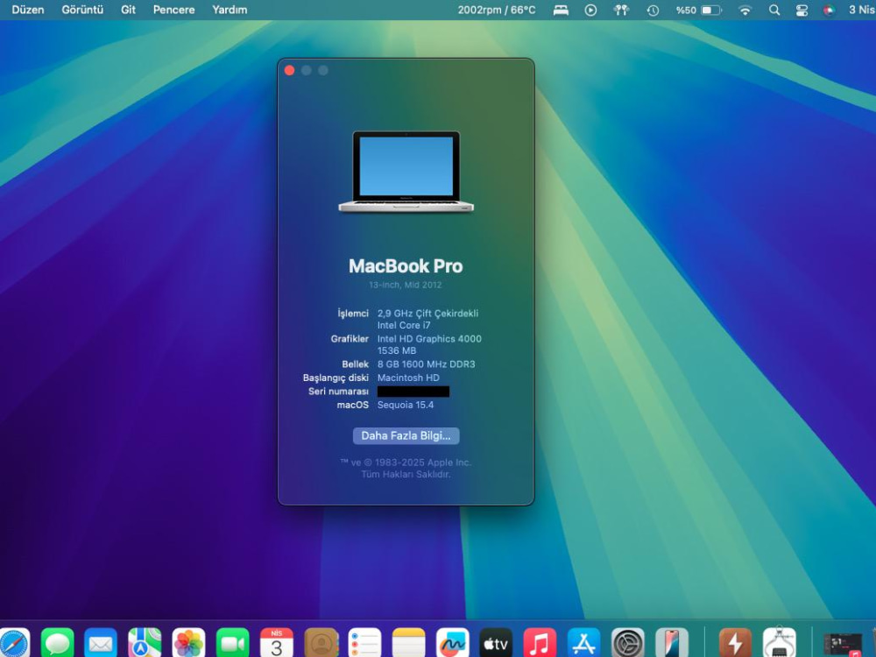The width and height of the screenshot is (876, 657).
Task: Click the 13-inch, Mid 2012 subtitle
Action: pos(406,285)
